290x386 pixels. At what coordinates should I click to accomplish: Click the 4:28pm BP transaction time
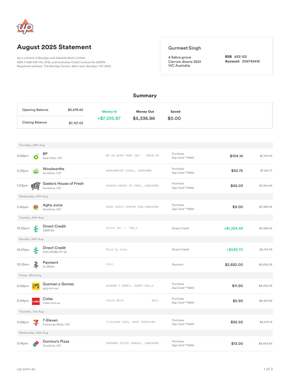point(23,156)
